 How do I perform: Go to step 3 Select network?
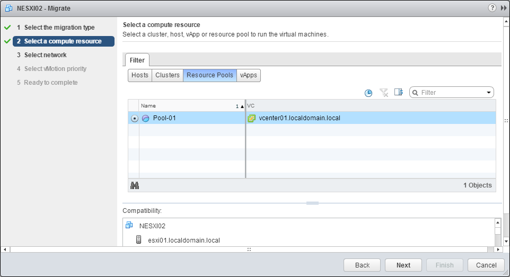pyautogui.click(x=45, y=55)
